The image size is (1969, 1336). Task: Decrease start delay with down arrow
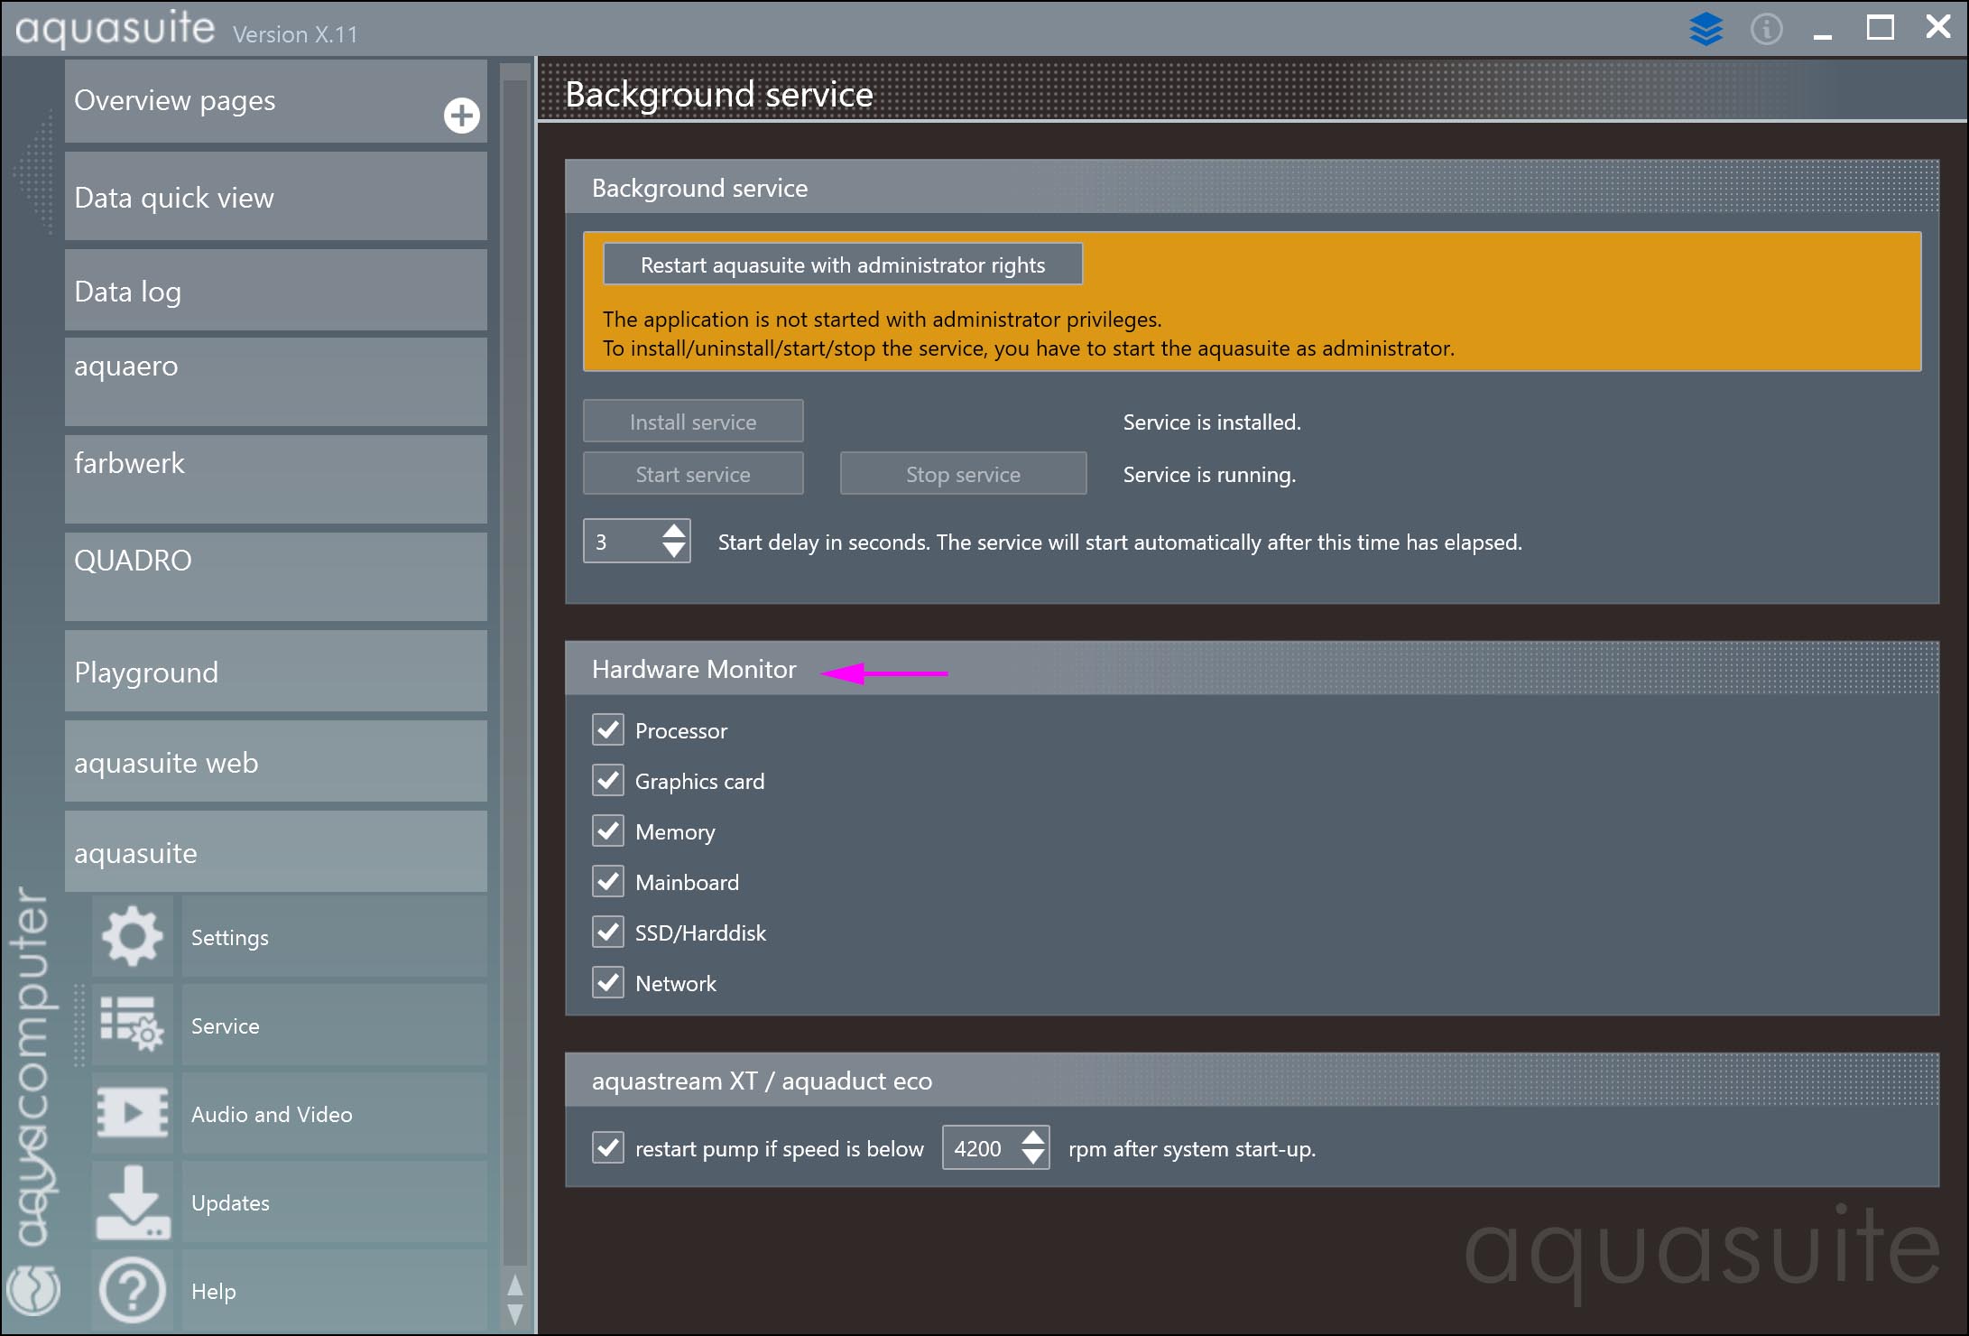[x=673, y=551]
